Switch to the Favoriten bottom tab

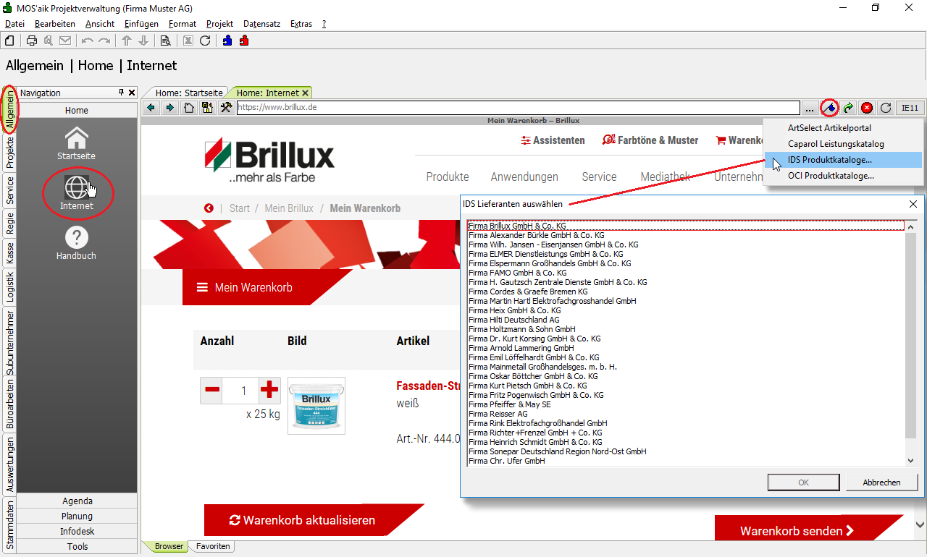coord(213,546)
